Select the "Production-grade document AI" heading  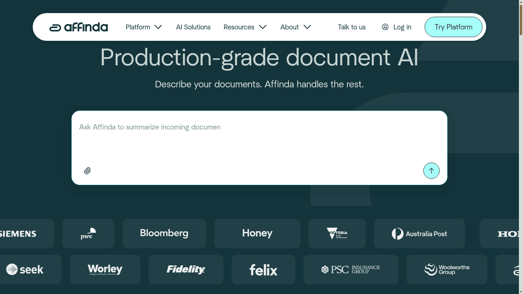pyautogui.click(x=259, y=57)
